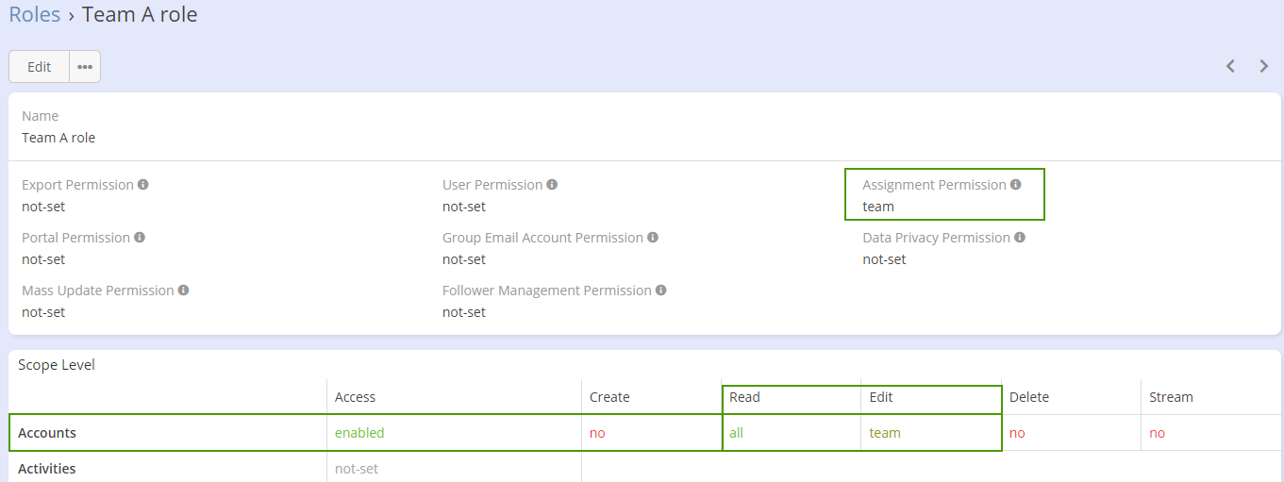Go to next role with right chevron
Image resolution: width=1284 pixels, height=482 pixels.
coord(1264,66)
